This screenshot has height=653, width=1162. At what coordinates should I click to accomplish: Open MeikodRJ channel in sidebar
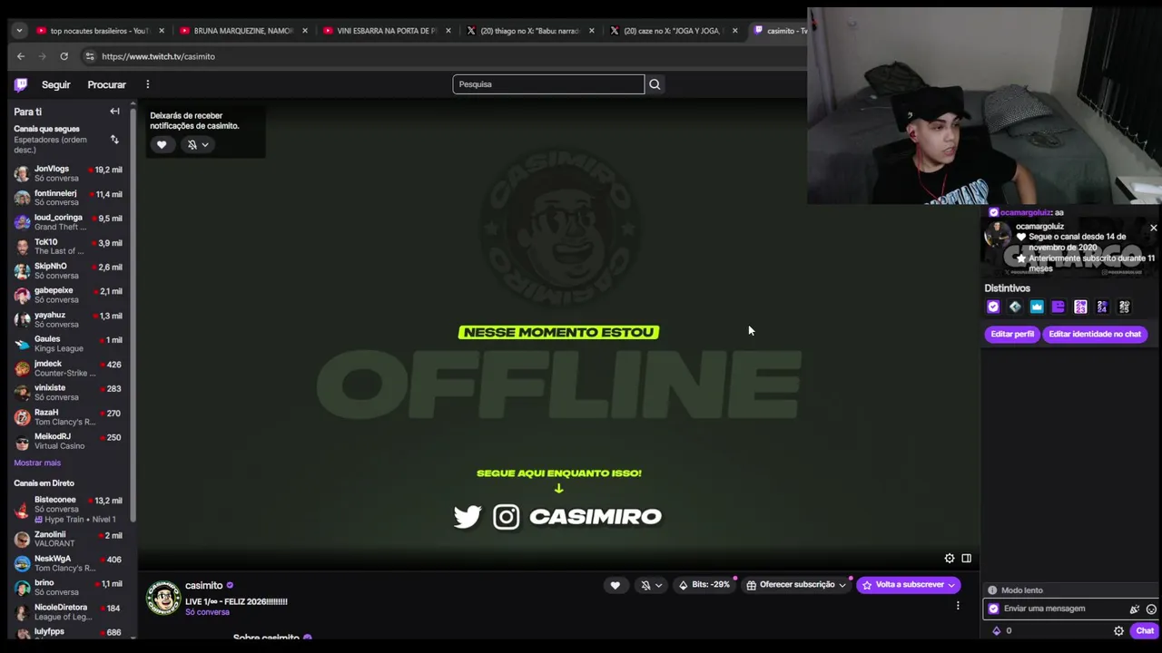coord(68,441)
